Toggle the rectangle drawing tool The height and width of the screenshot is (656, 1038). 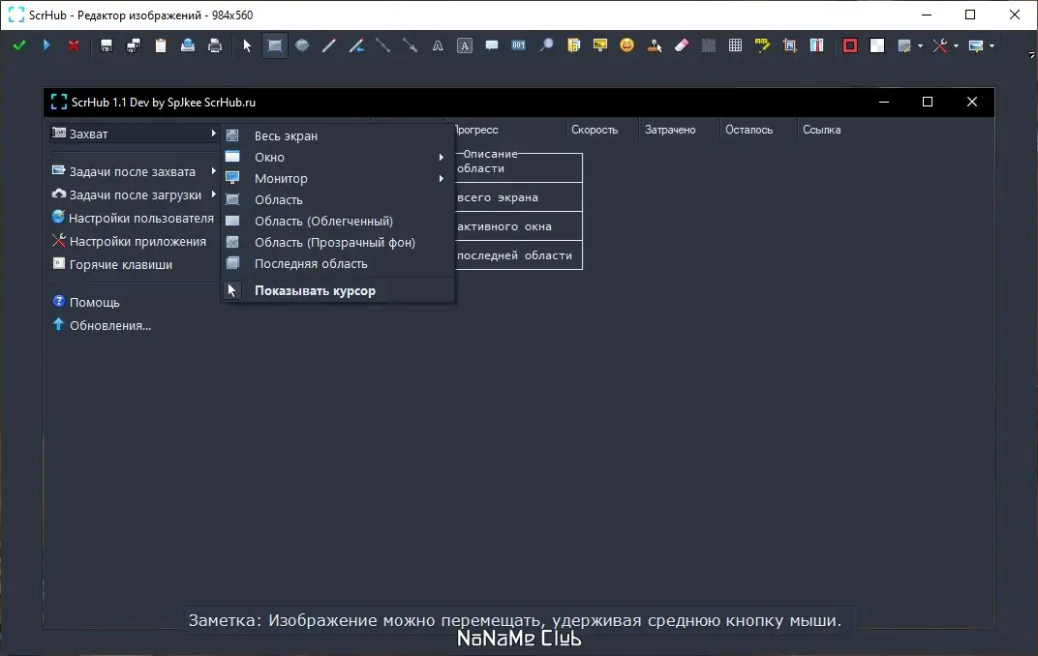coord(275,45)
